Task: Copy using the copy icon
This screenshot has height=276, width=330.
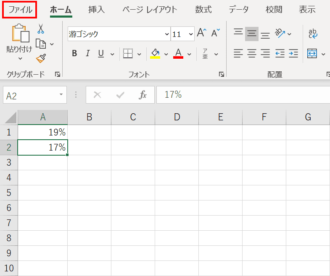Action: click(x=41, y=44)
